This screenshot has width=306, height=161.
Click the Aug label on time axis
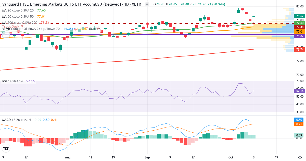(67, 158)
